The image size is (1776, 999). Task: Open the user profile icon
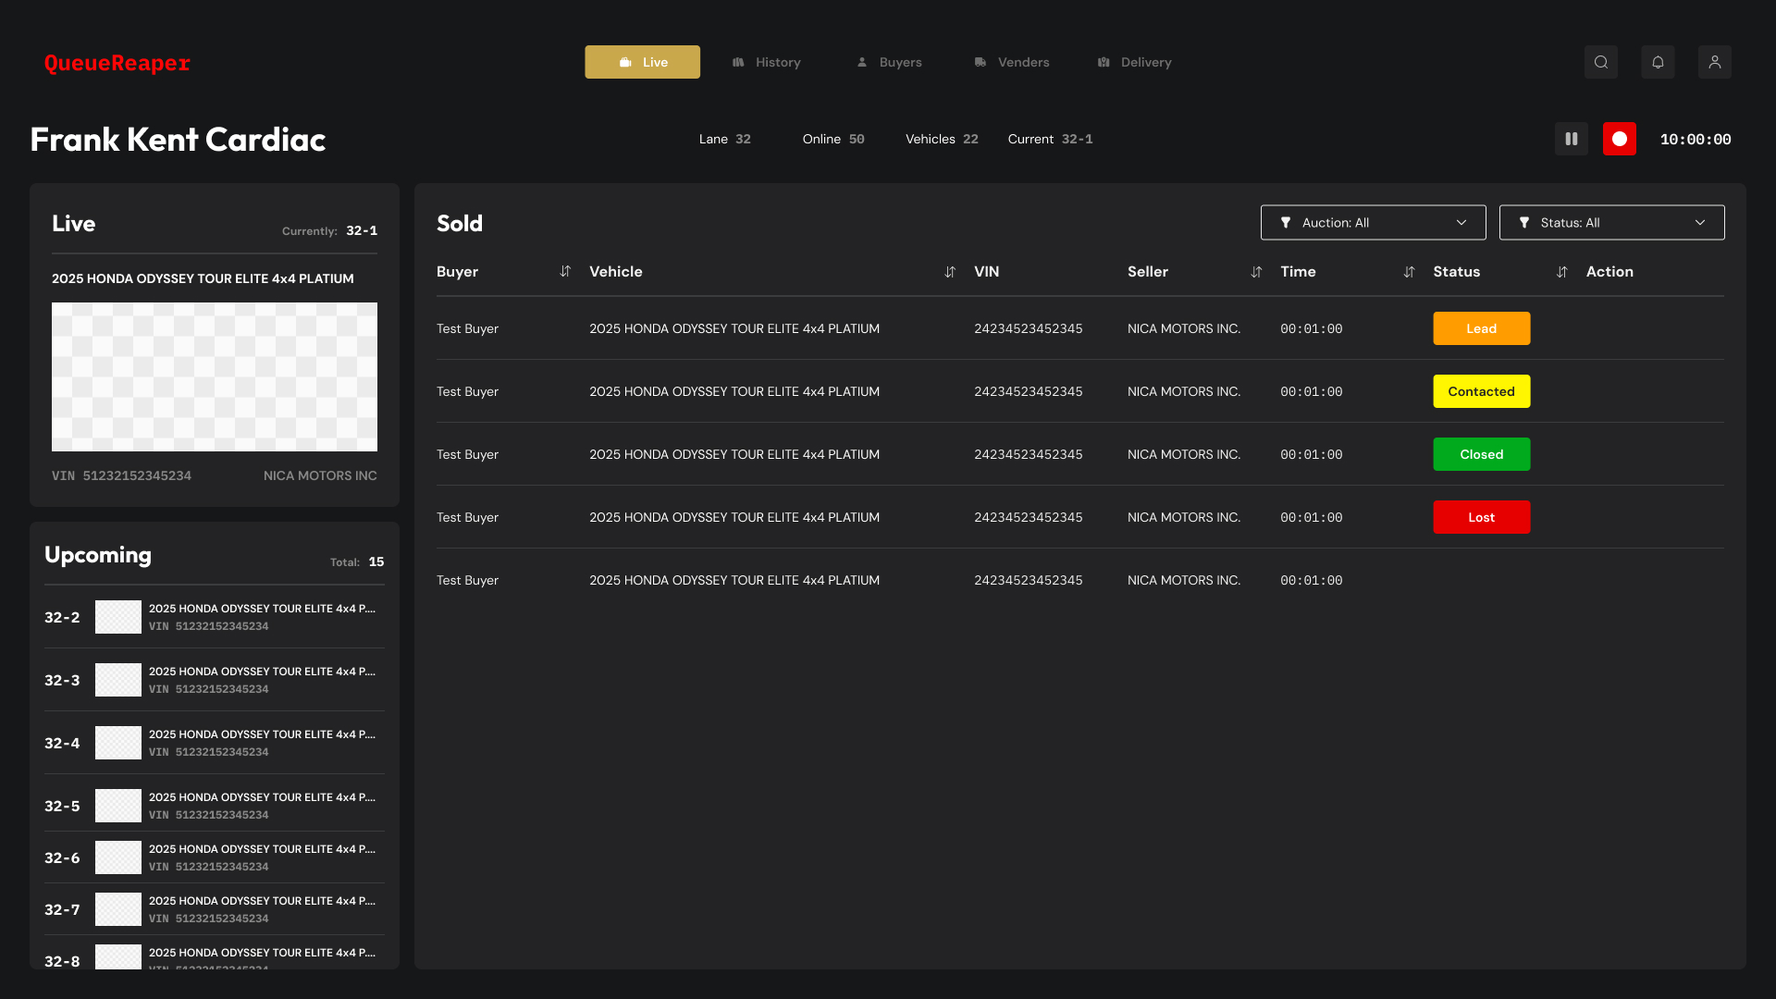click(1714, 62)
